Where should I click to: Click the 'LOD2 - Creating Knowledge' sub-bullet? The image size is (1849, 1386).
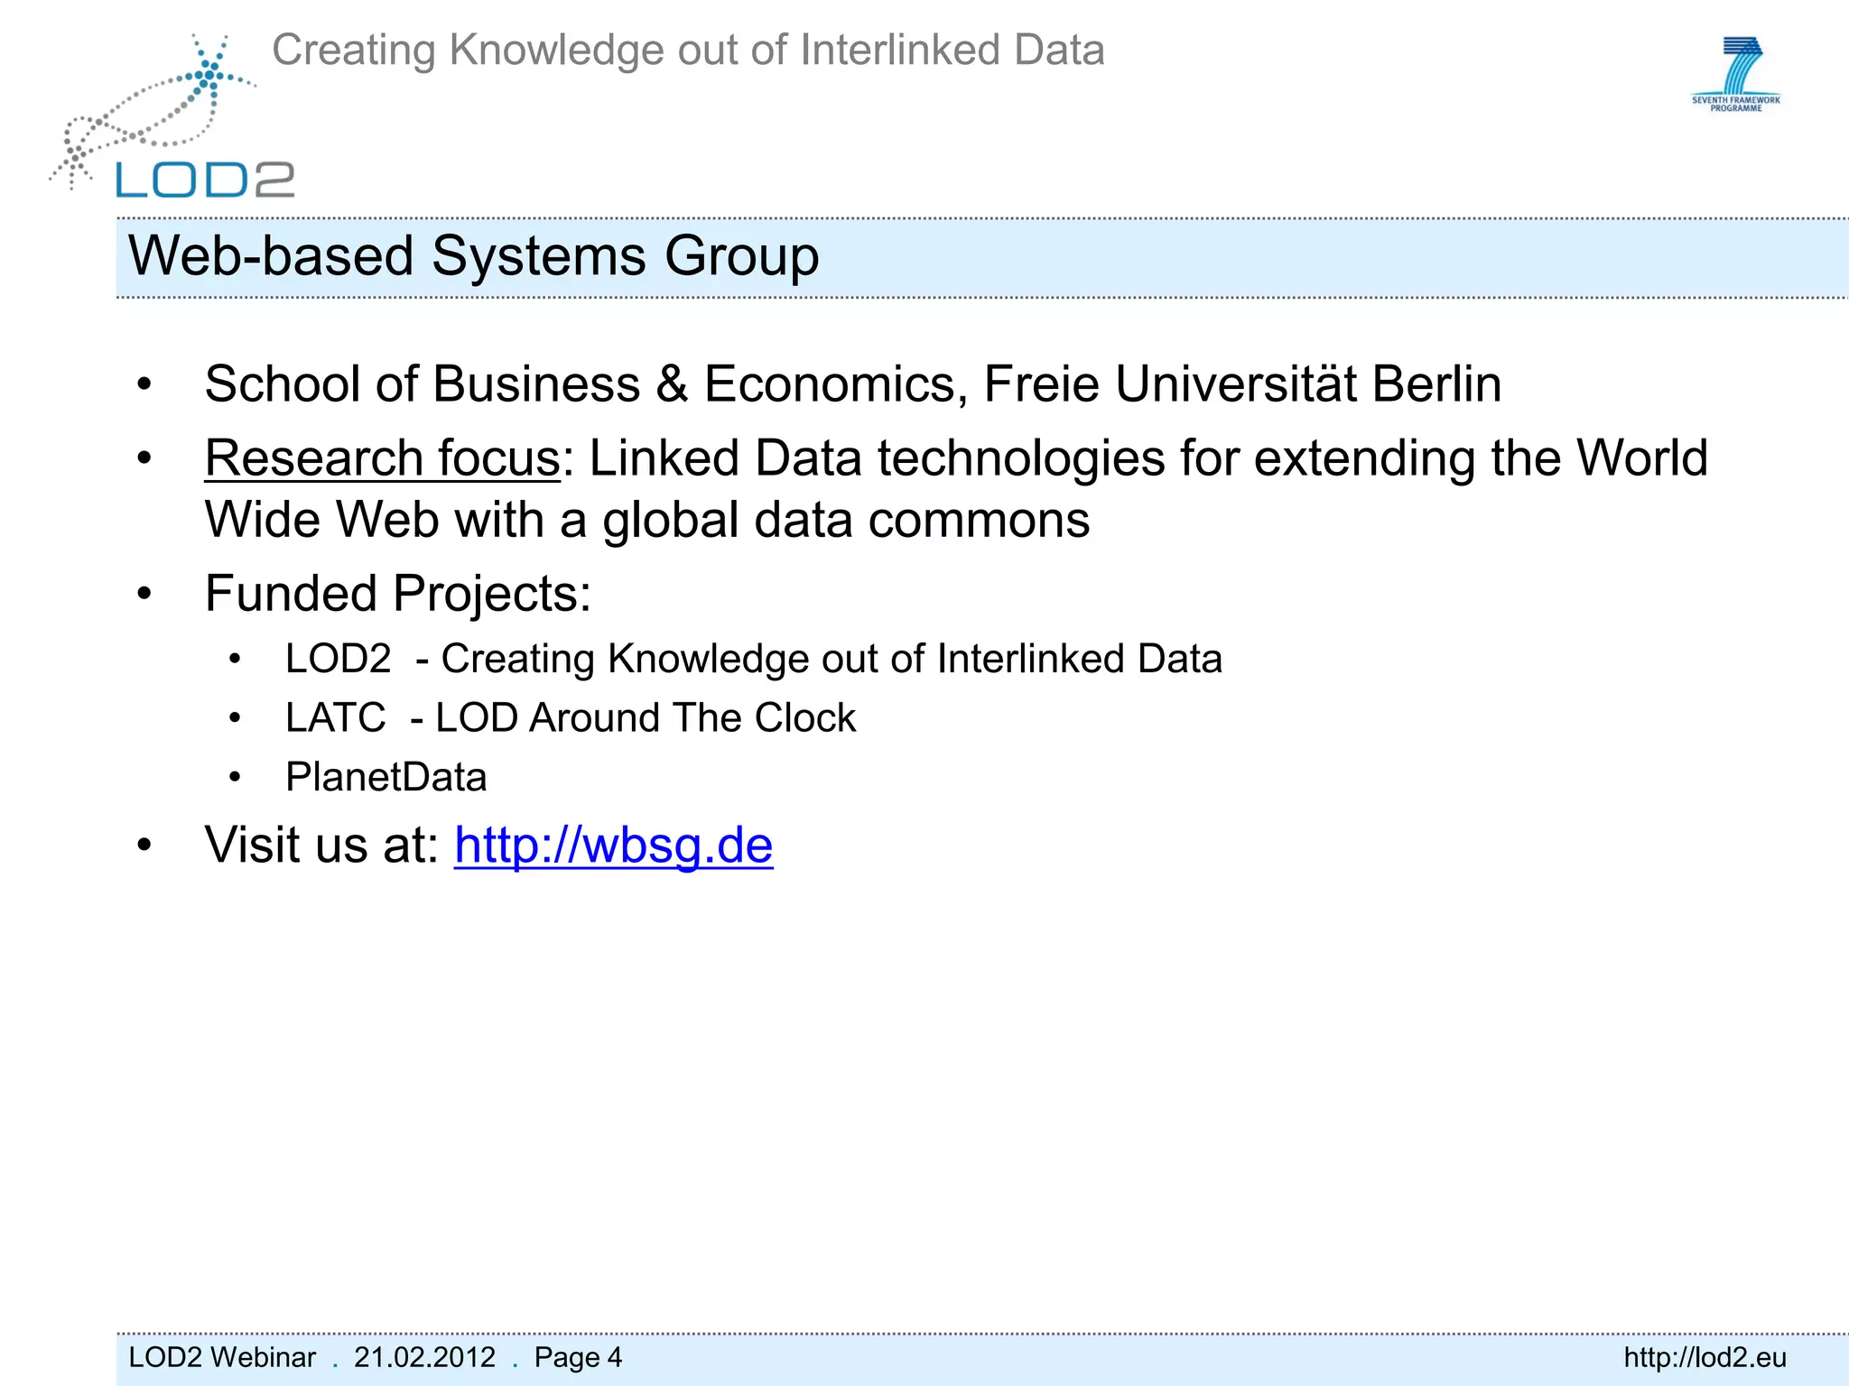point(754,659)
